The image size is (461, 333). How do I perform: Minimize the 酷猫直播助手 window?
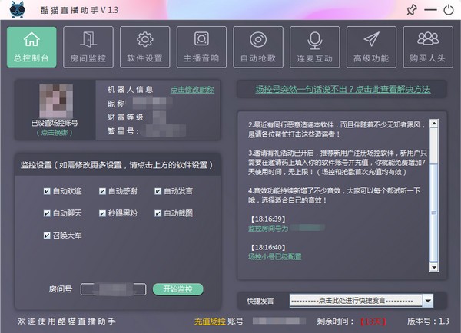[x=430, y=10]
